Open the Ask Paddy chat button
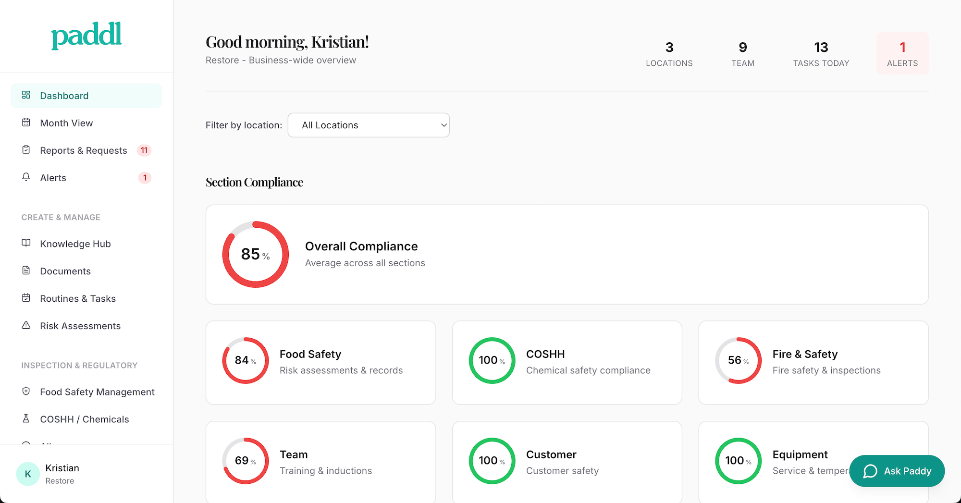Image resolution: width=961 pixels, height=503 pixels. (x=897, y=471)
